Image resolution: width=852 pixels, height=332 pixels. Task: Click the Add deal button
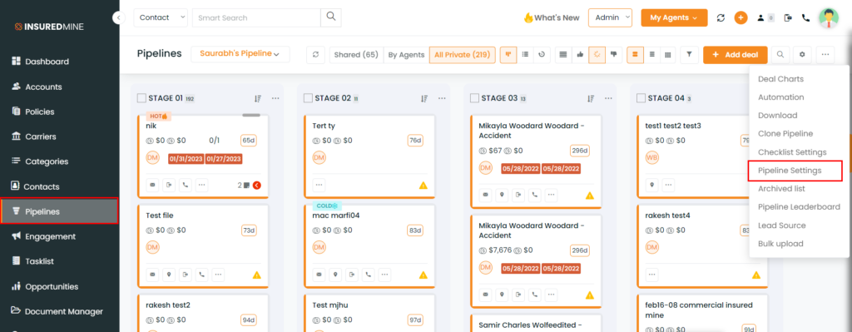(x=735, y=54)
